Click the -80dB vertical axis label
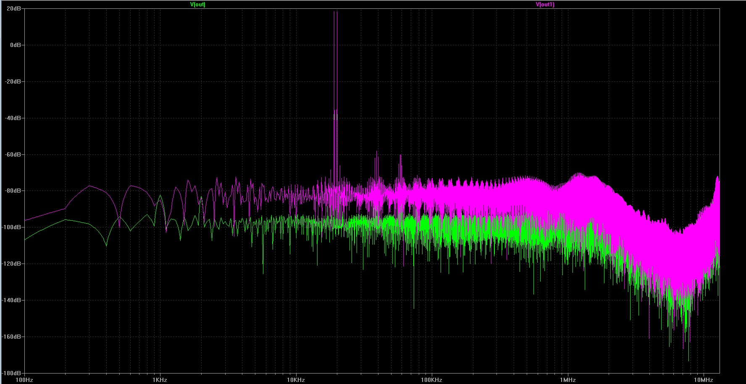The height and width of the screenshot is (384, 746). [x=13, y=191]
